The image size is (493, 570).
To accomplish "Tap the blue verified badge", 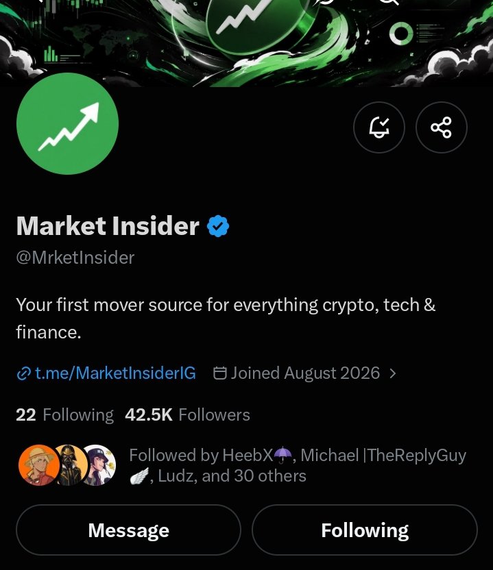I will tap(218, 226).
